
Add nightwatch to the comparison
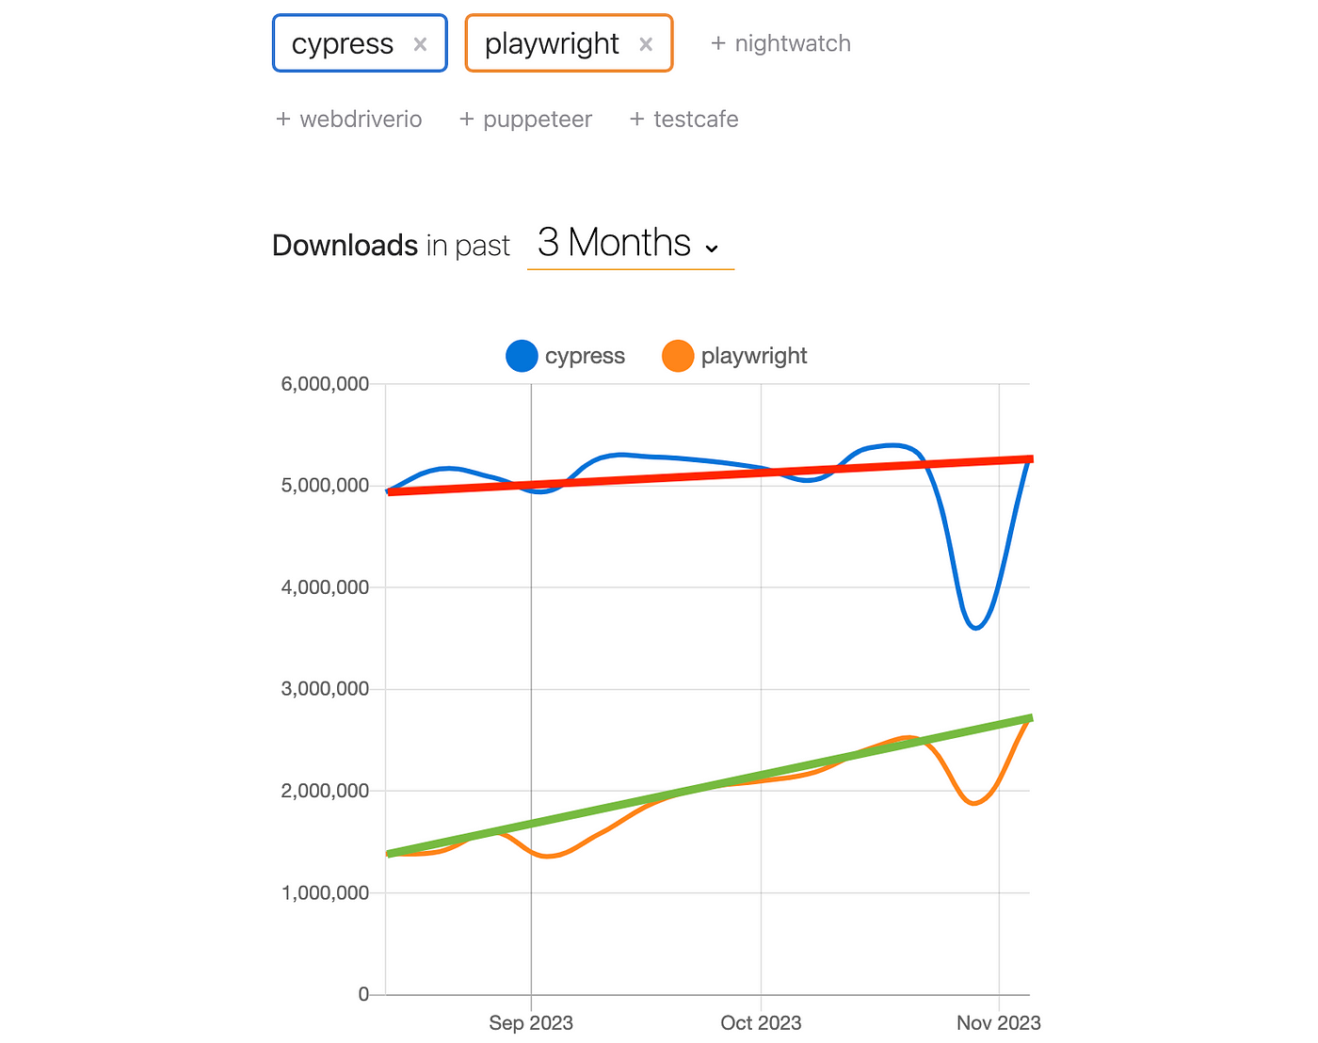click(780, 43)
